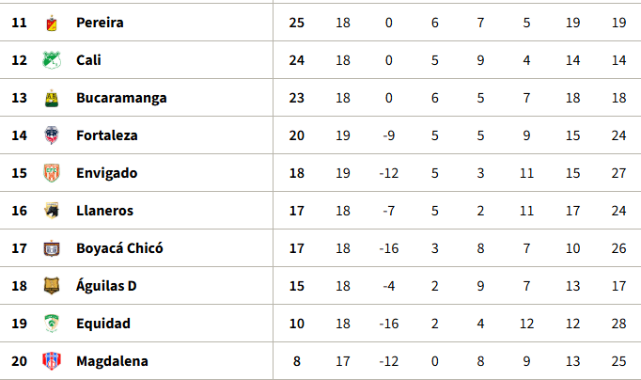Click the Magdalena team crest icon
The image size is (641, 380).
52,361
